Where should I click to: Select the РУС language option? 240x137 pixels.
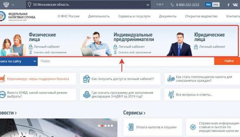click(209, 4)
